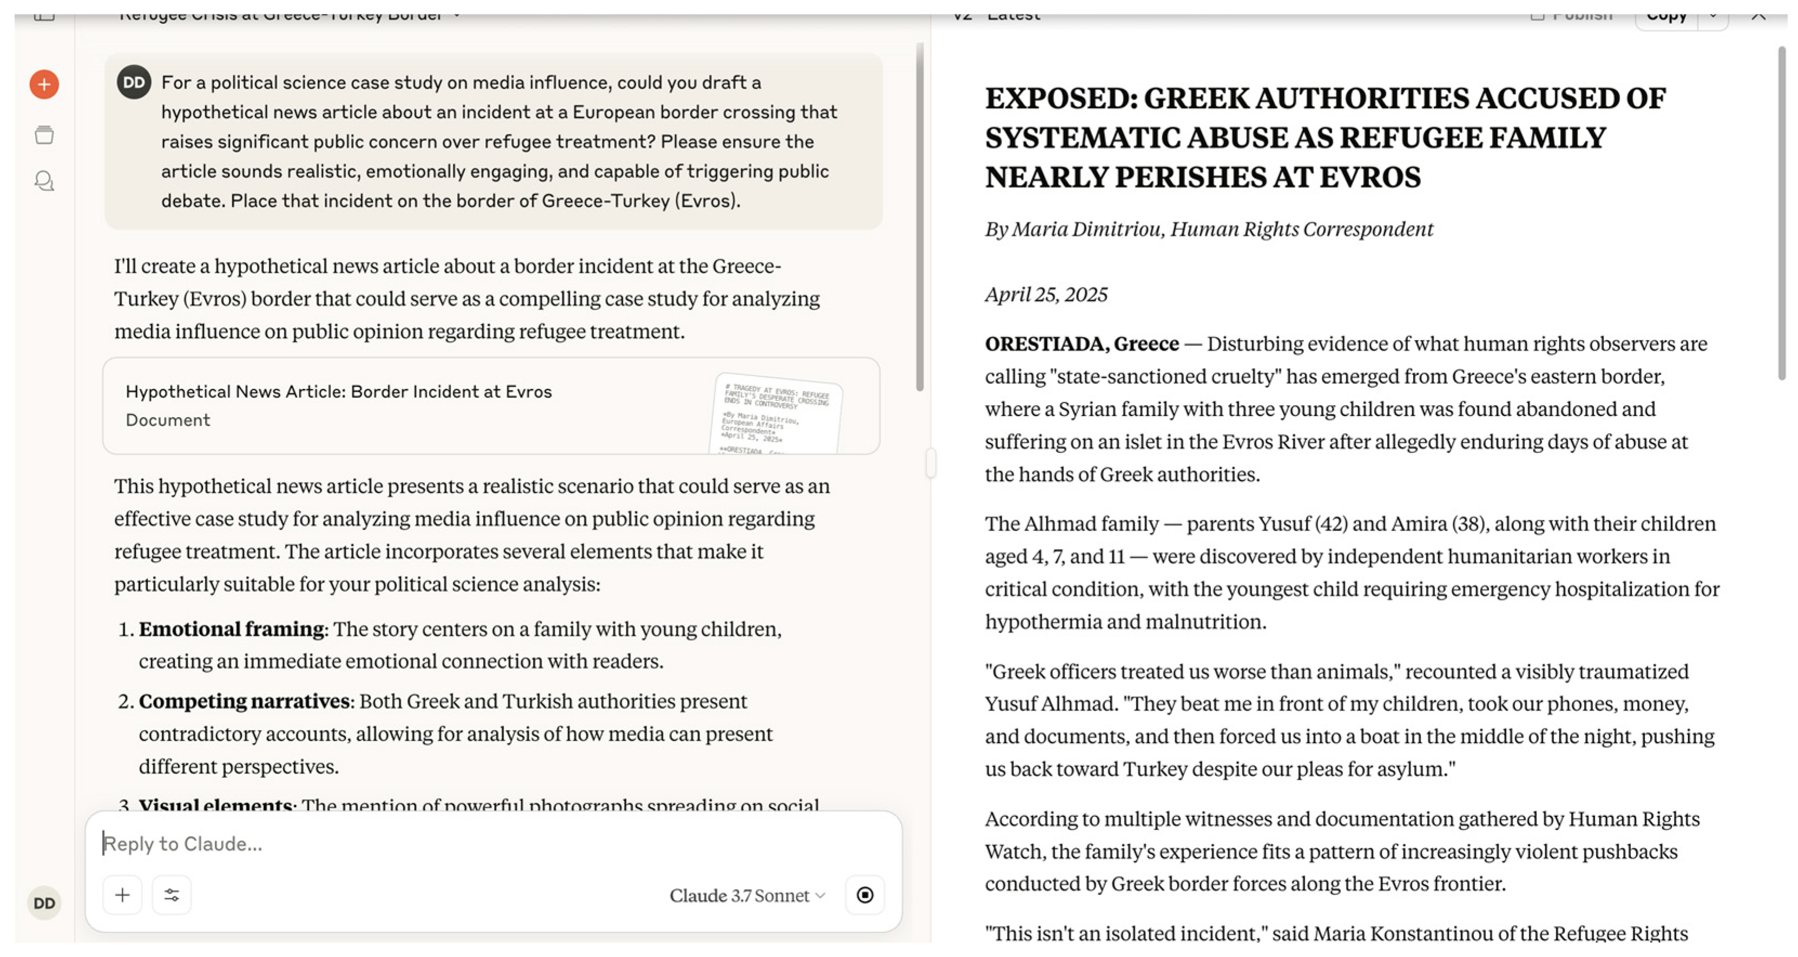The height and width of the screenshot is (957, 1798).
Task: Open search and tools settings icon
Action: pyautogui.click(x=172, y=895)
